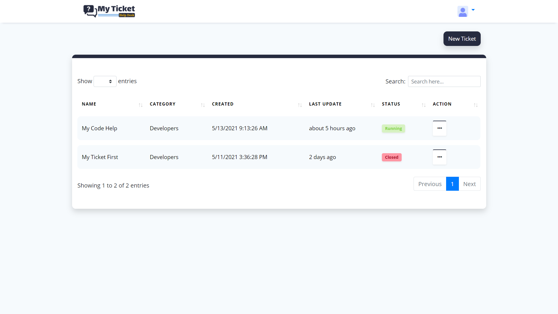This screenshot has height=314, width=558.
Task: Click the sort icon on the LAST UPDATE column
Action: click(373, 105)
